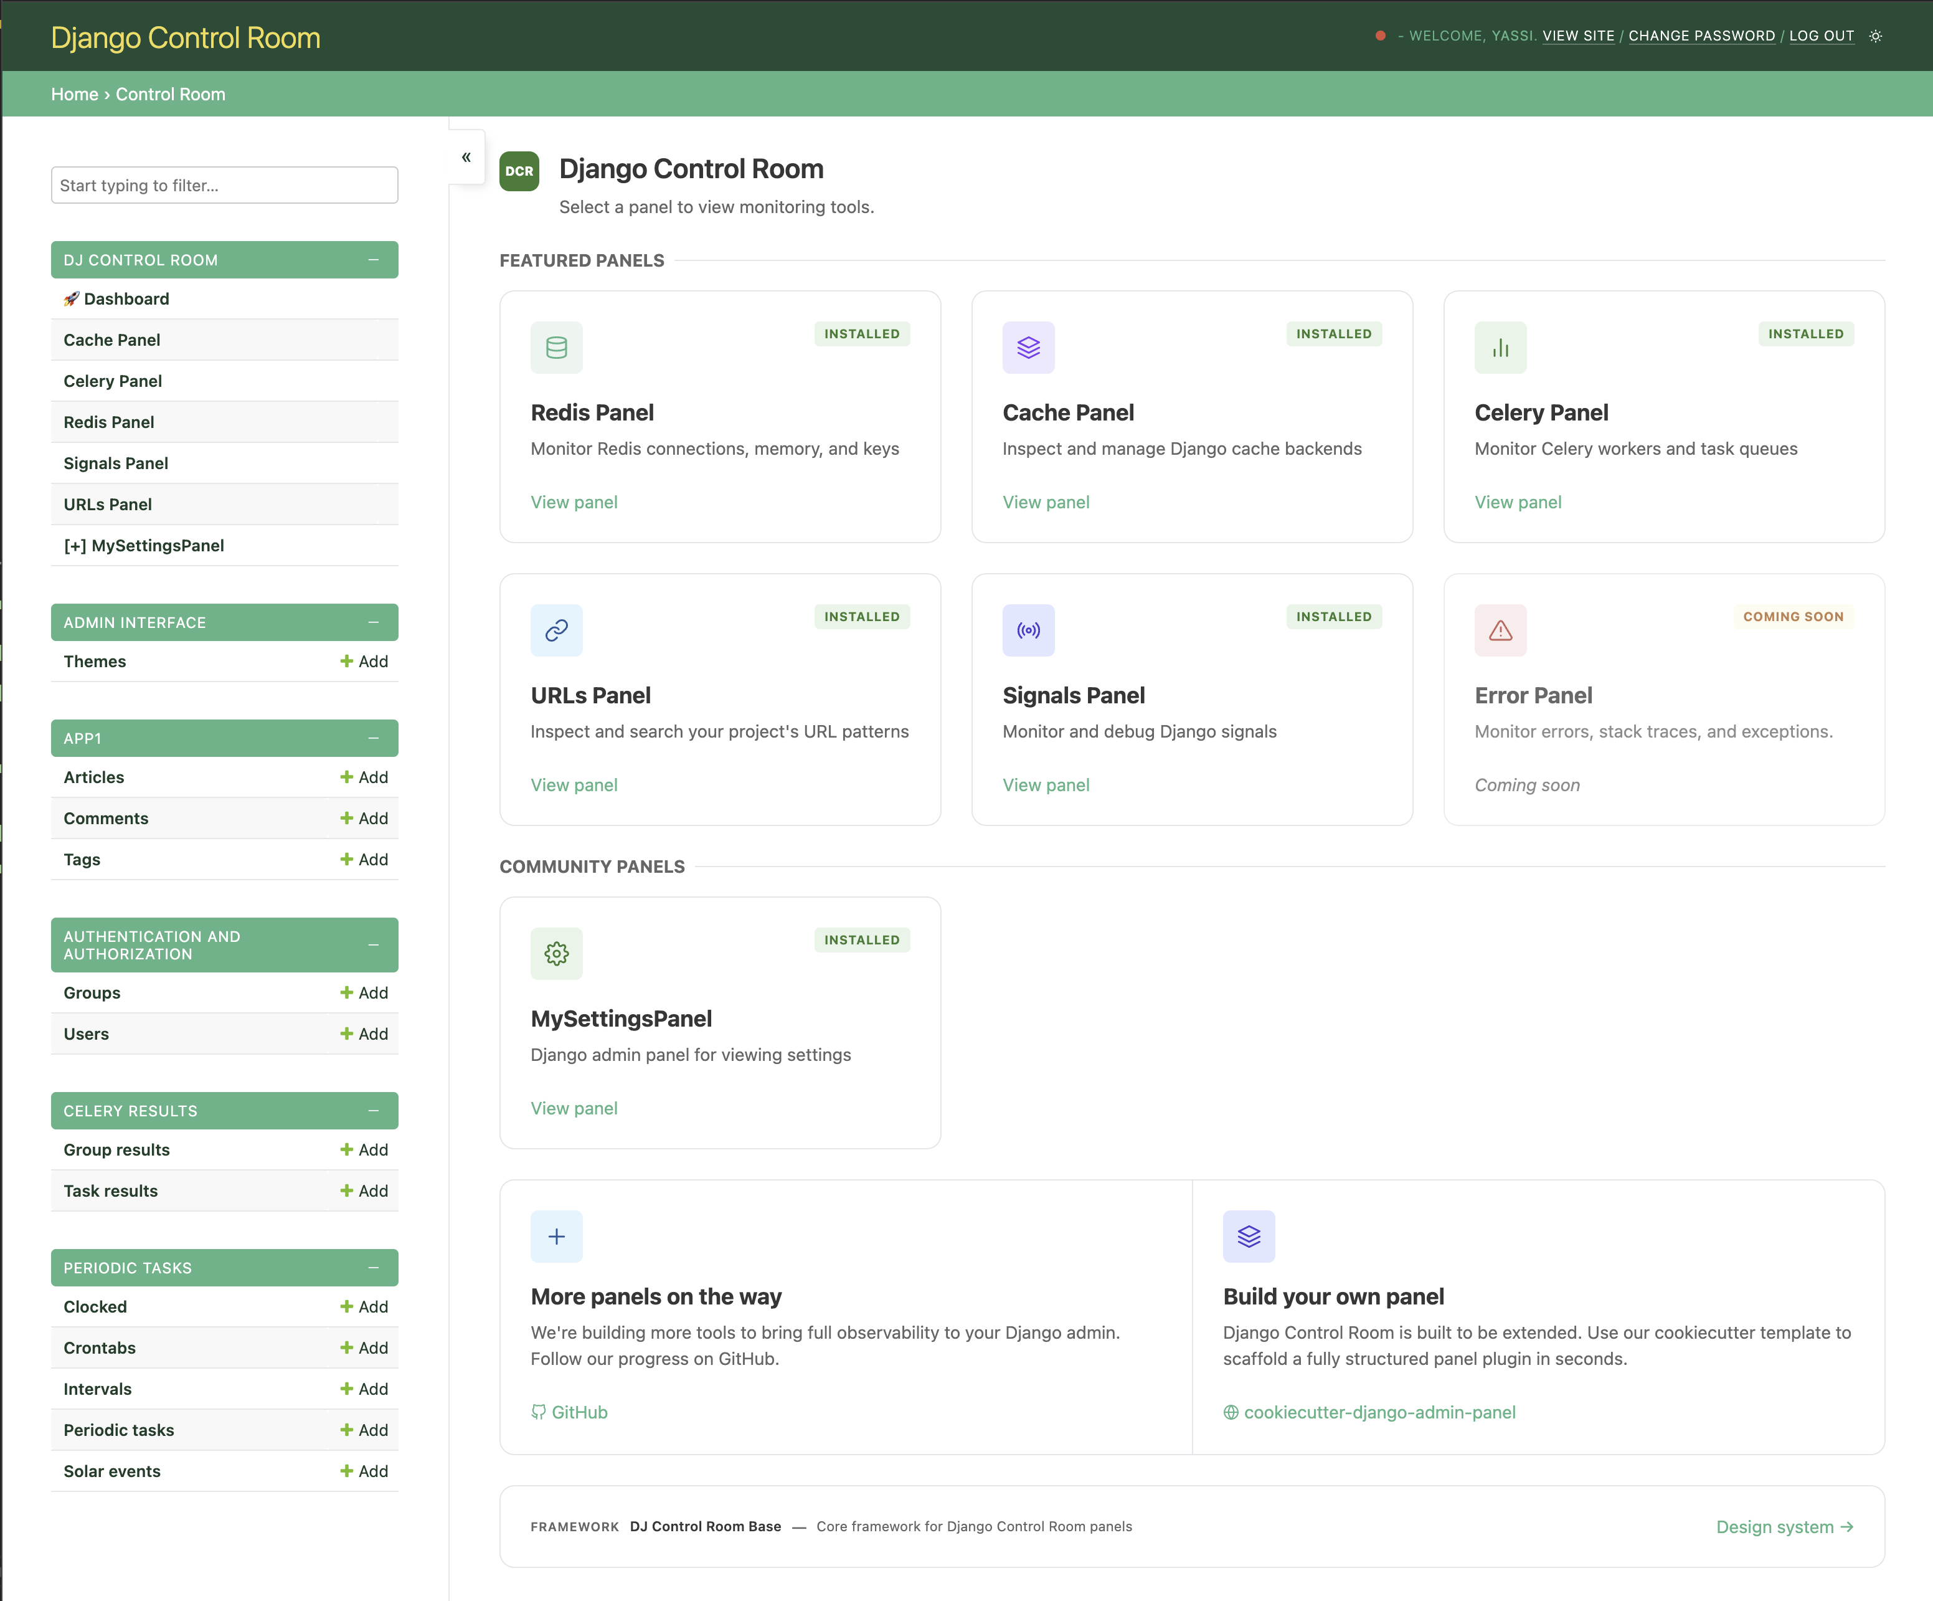Click View panel on the MySettingsPanel card

click(x=574, y=1108)
